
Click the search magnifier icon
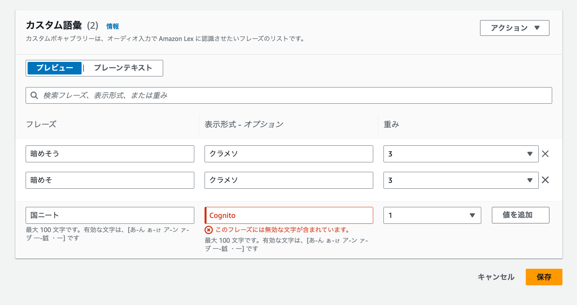coord(34,95)
